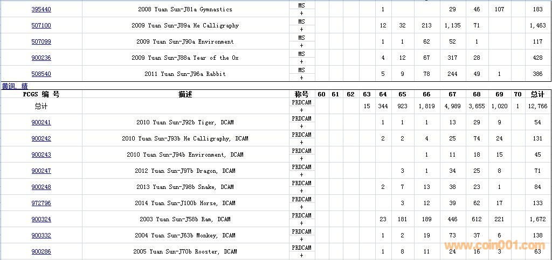Click the 507099 coin link
The height and width of the screenshot is (260, 552).
[41, 41]
